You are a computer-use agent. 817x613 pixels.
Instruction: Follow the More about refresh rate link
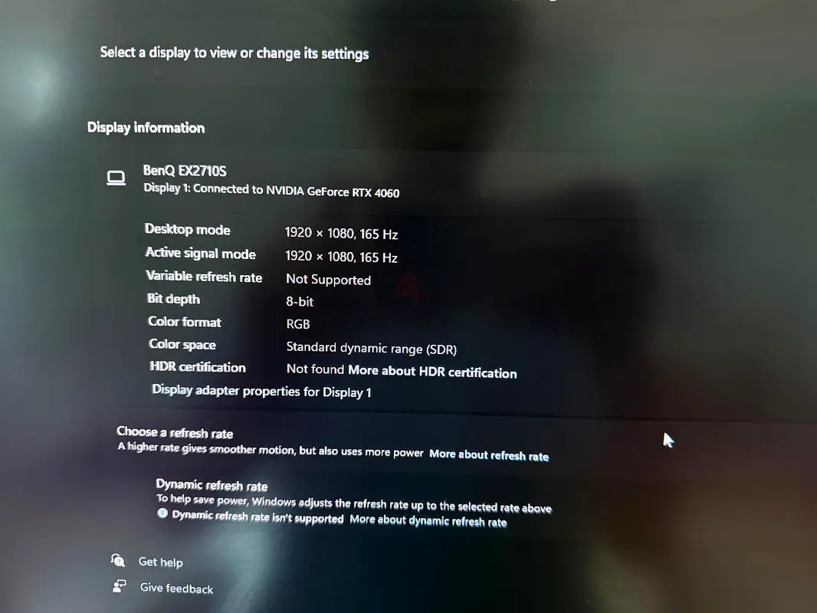point(489,454)
